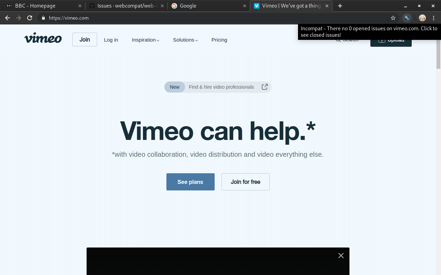Viewport: 441px width, 275px height.
Task: Click the external link arrow icon
Action: pos(265,87)
